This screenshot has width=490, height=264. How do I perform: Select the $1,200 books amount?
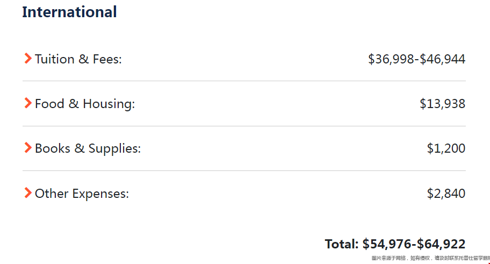[x=446, y=148]
